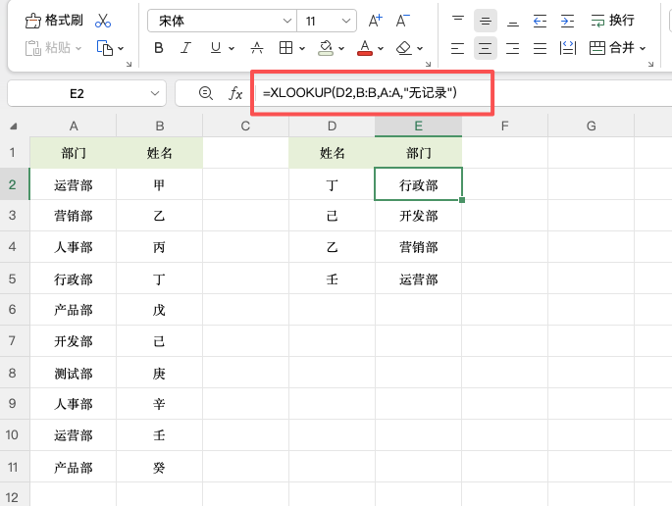Click the Increase indent icon
Viewport: 672px width, 506px height.
[x=567, y=21]
